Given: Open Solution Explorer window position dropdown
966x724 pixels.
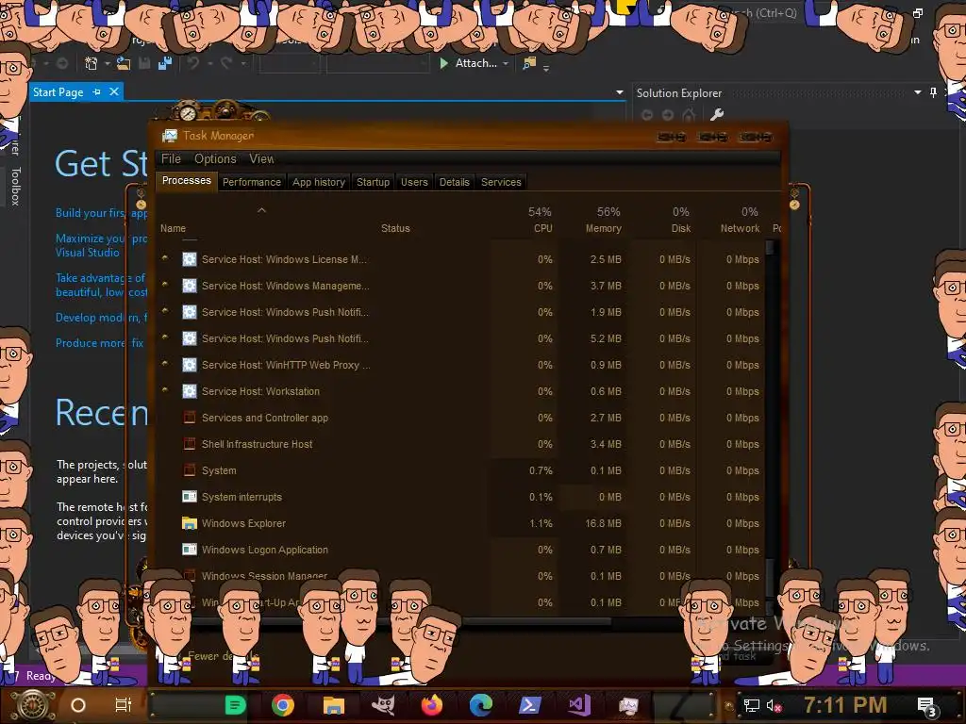Looking at the screenshot, I should click(917, 92).
